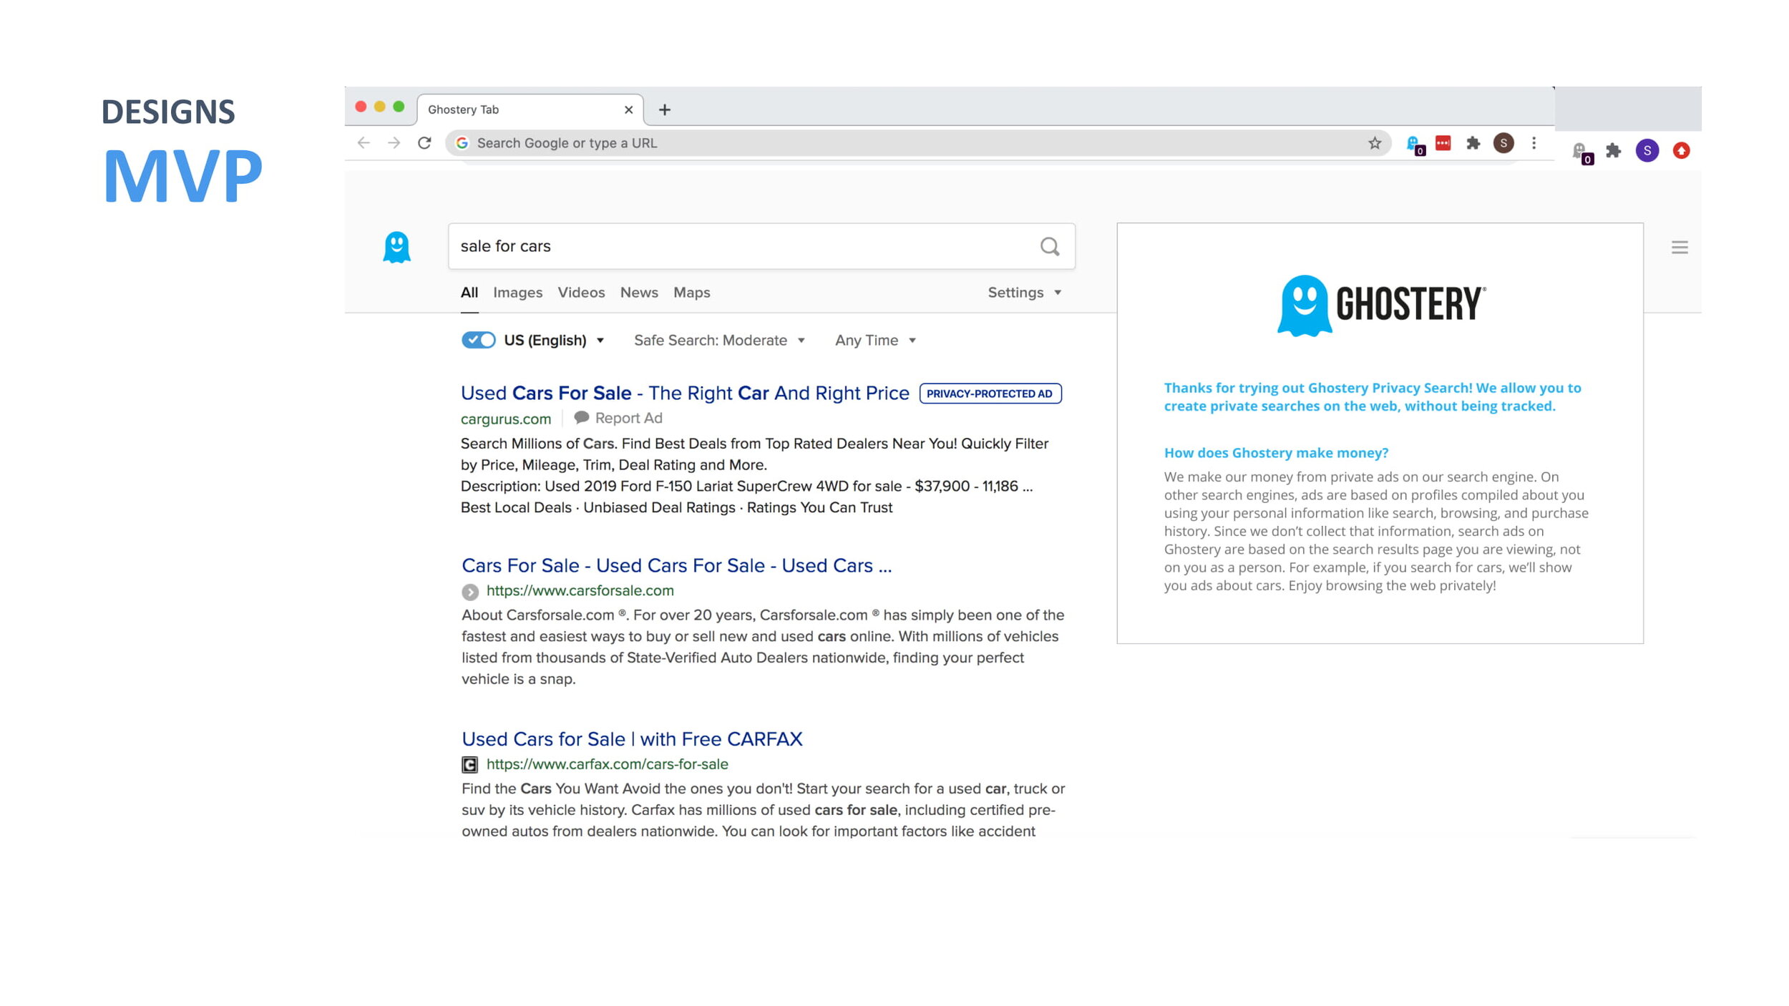Click the browser forward arrow
Image resolution: width=1789 pixels, height=1006 pixels.
[394, 143]
